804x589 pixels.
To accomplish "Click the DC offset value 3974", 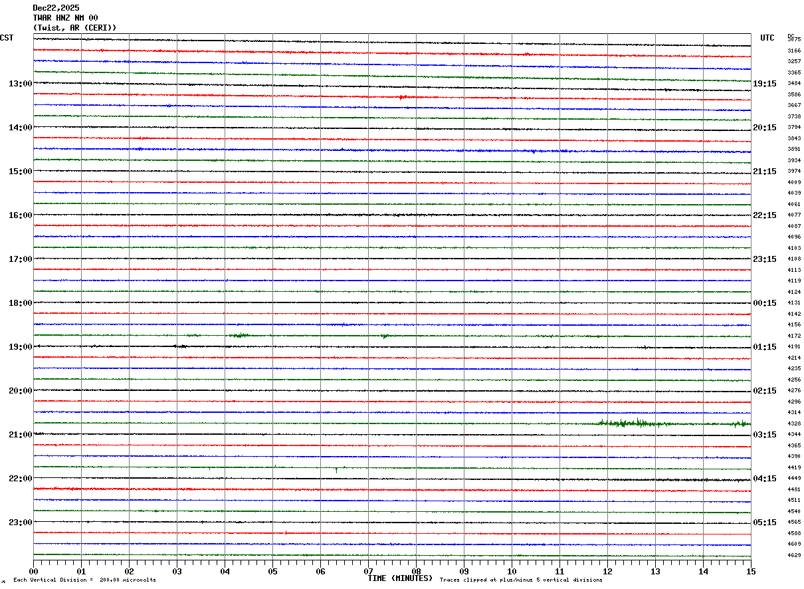I will point(794,172).
